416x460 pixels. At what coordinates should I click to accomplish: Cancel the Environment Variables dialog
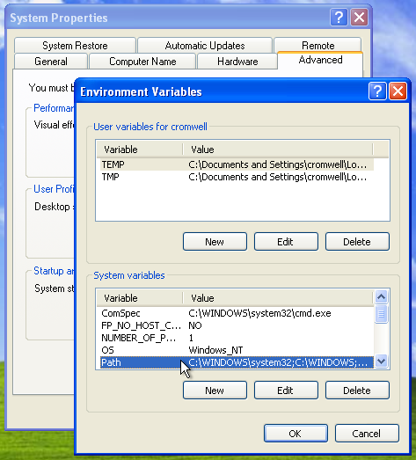click(367, 434)
